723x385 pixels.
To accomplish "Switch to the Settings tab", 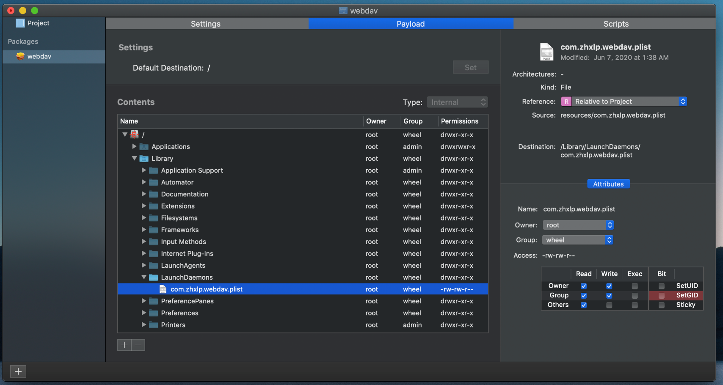I will tap(207, 24).
